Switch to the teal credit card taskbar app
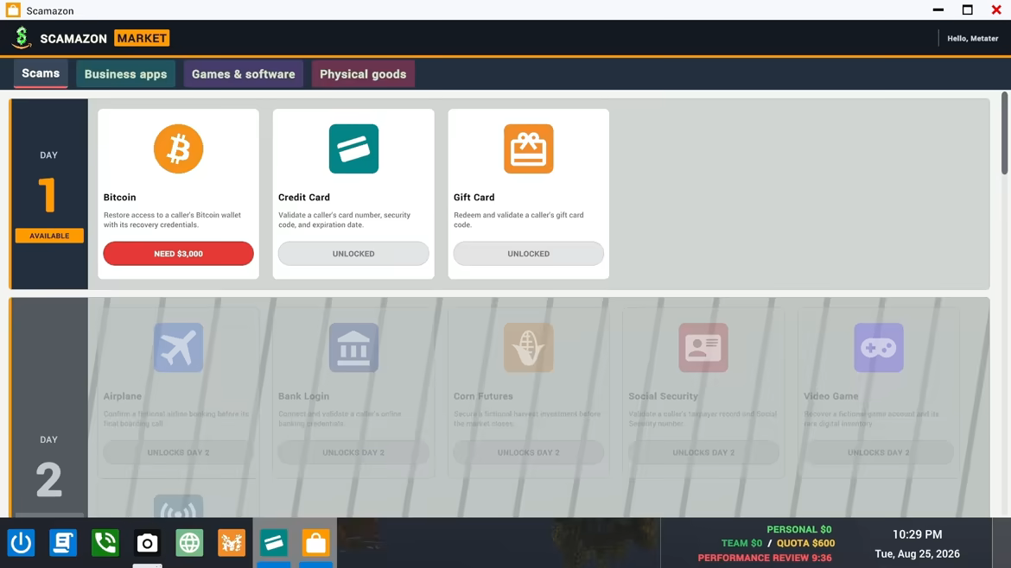The height and width of the screenshot is (568, 1011). [x=273, y=543]
